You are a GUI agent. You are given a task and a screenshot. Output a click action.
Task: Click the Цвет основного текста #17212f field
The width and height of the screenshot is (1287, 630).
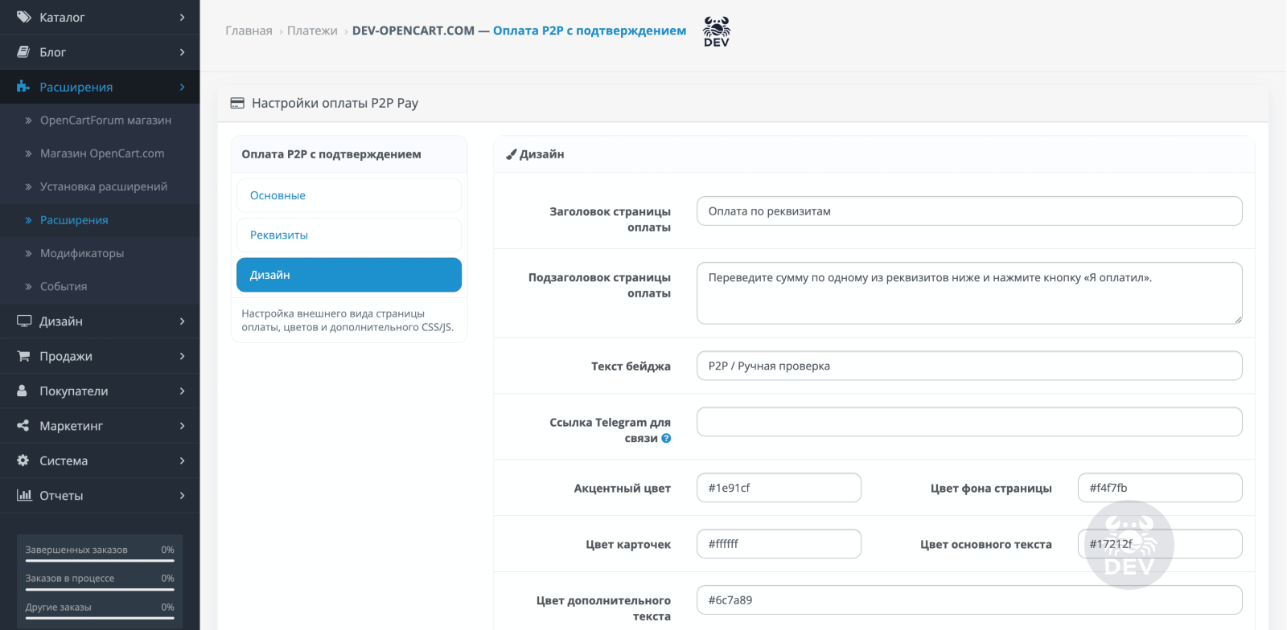pyautogui.click(x=1160, y=544)
